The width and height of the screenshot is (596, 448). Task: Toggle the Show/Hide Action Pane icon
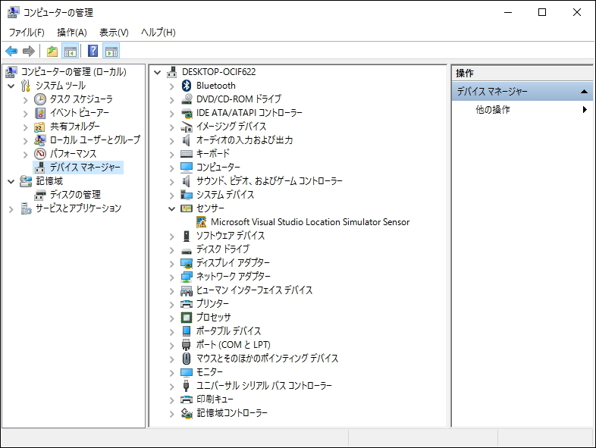111,51
